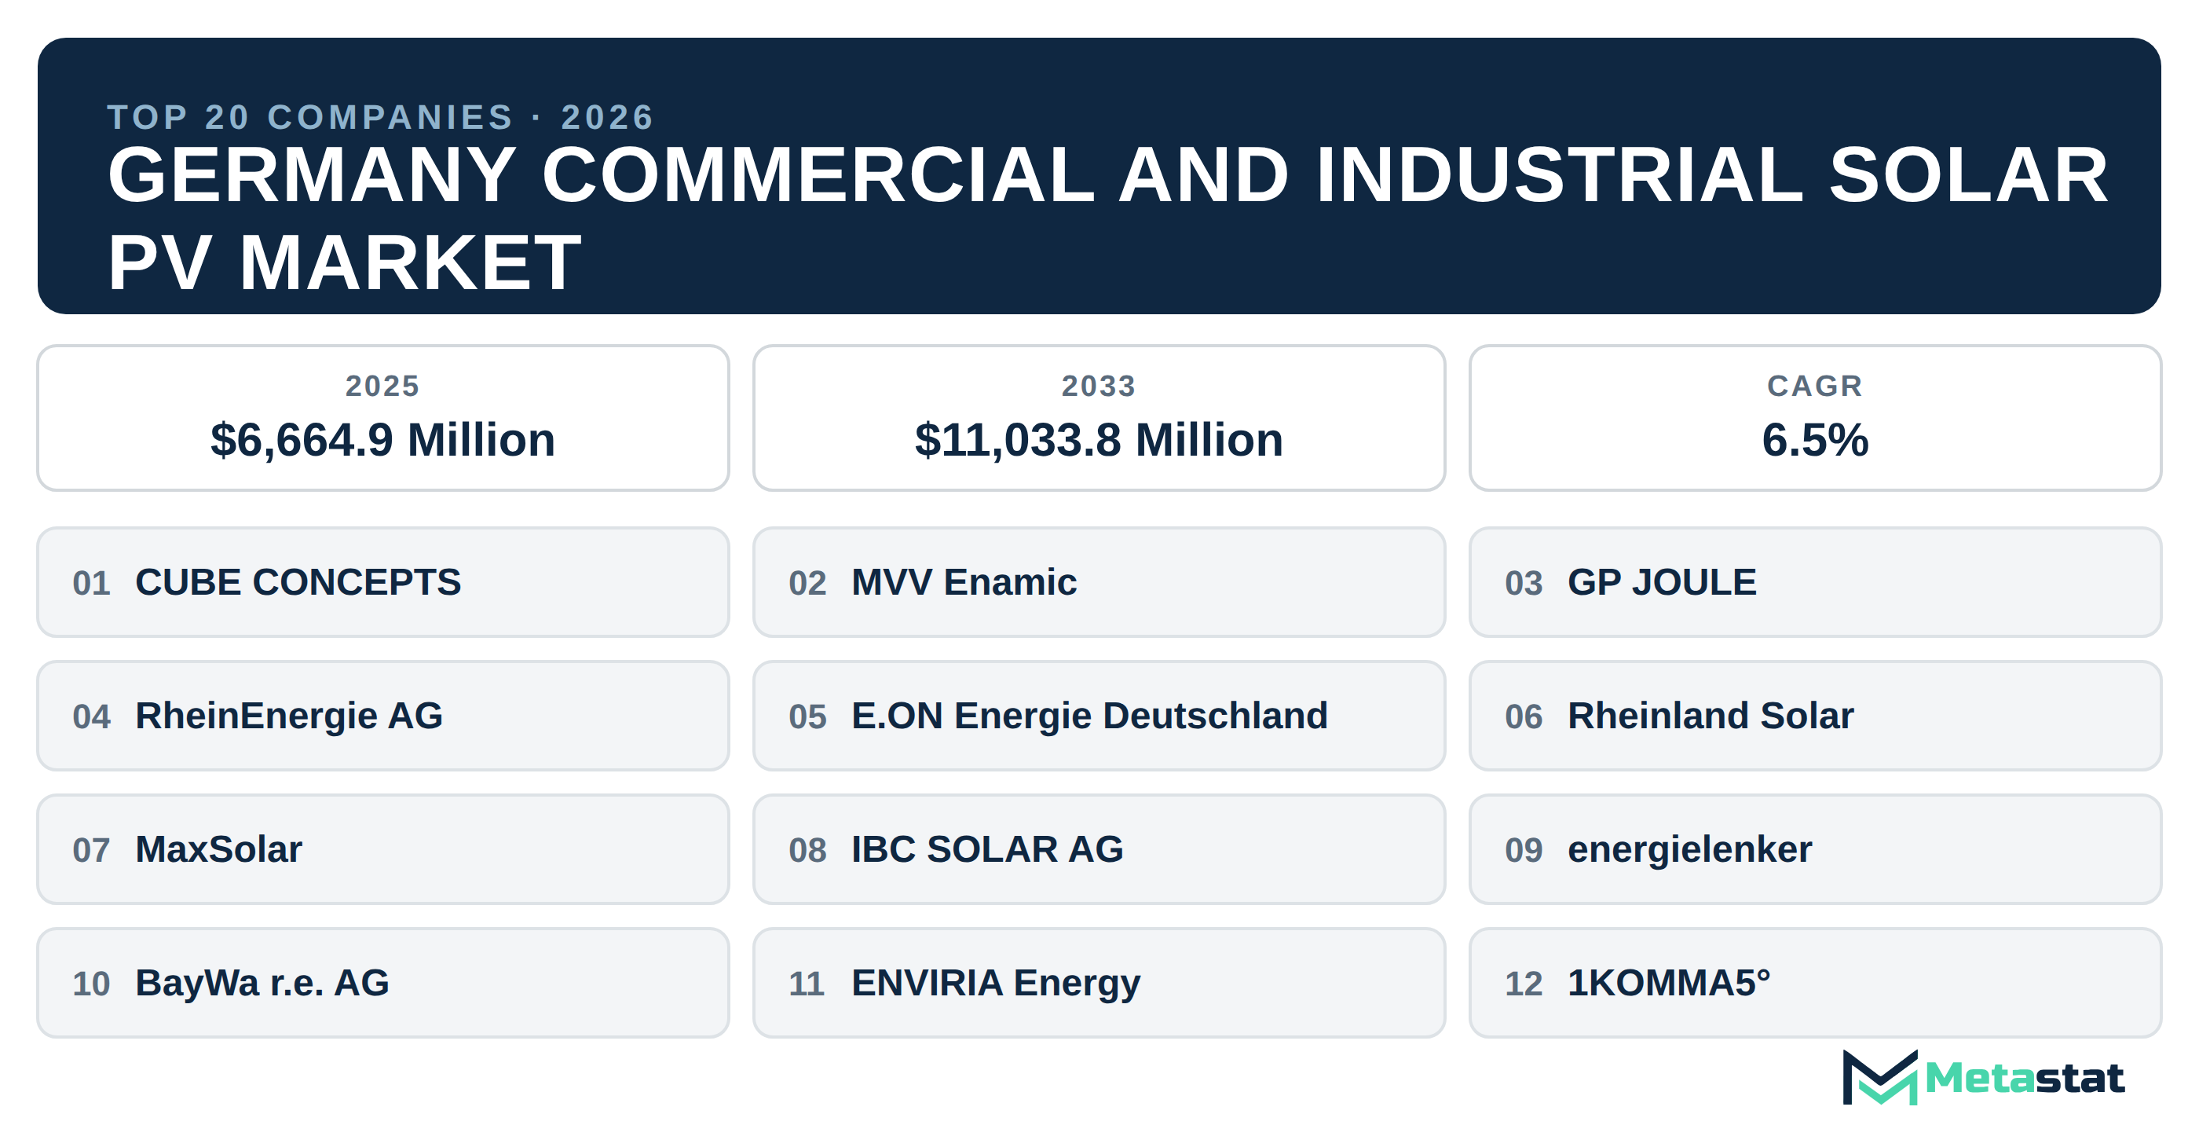Click the 2025 year label

coord(382,386)
